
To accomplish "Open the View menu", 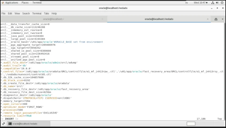I will click(x=17, y=13).
